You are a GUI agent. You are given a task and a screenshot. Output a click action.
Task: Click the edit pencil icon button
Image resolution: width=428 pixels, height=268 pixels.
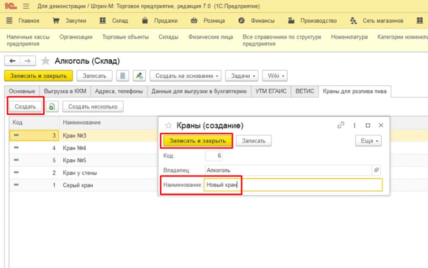(x=139, y=76)
